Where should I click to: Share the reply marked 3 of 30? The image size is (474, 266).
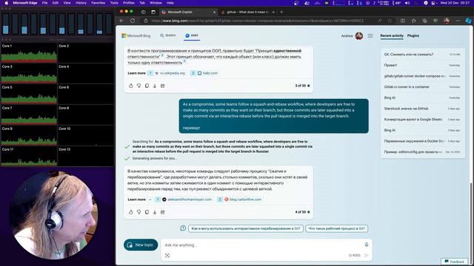coord(163,86)
